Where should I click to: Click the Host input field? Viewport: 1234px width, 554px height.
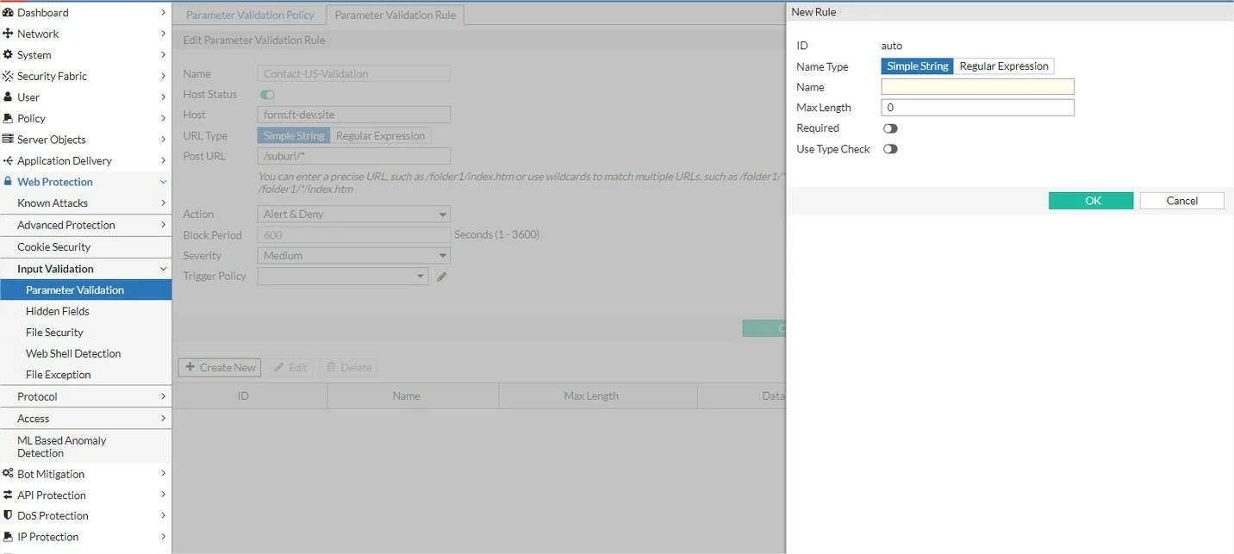[x=353, y=115]
